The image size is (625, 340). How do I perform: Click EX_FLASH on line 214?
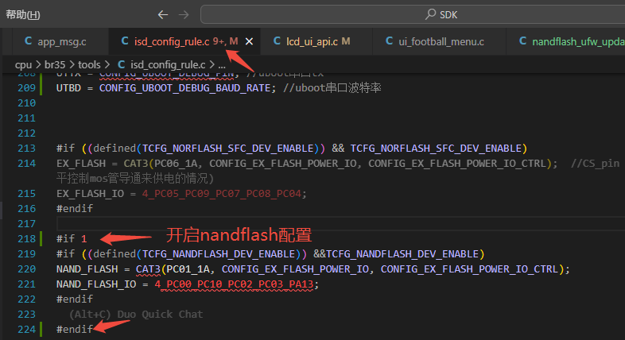81,164
